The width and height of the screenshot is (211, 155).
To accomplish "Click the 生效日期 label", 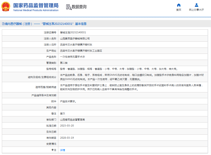I will click(x=51, y=132).
